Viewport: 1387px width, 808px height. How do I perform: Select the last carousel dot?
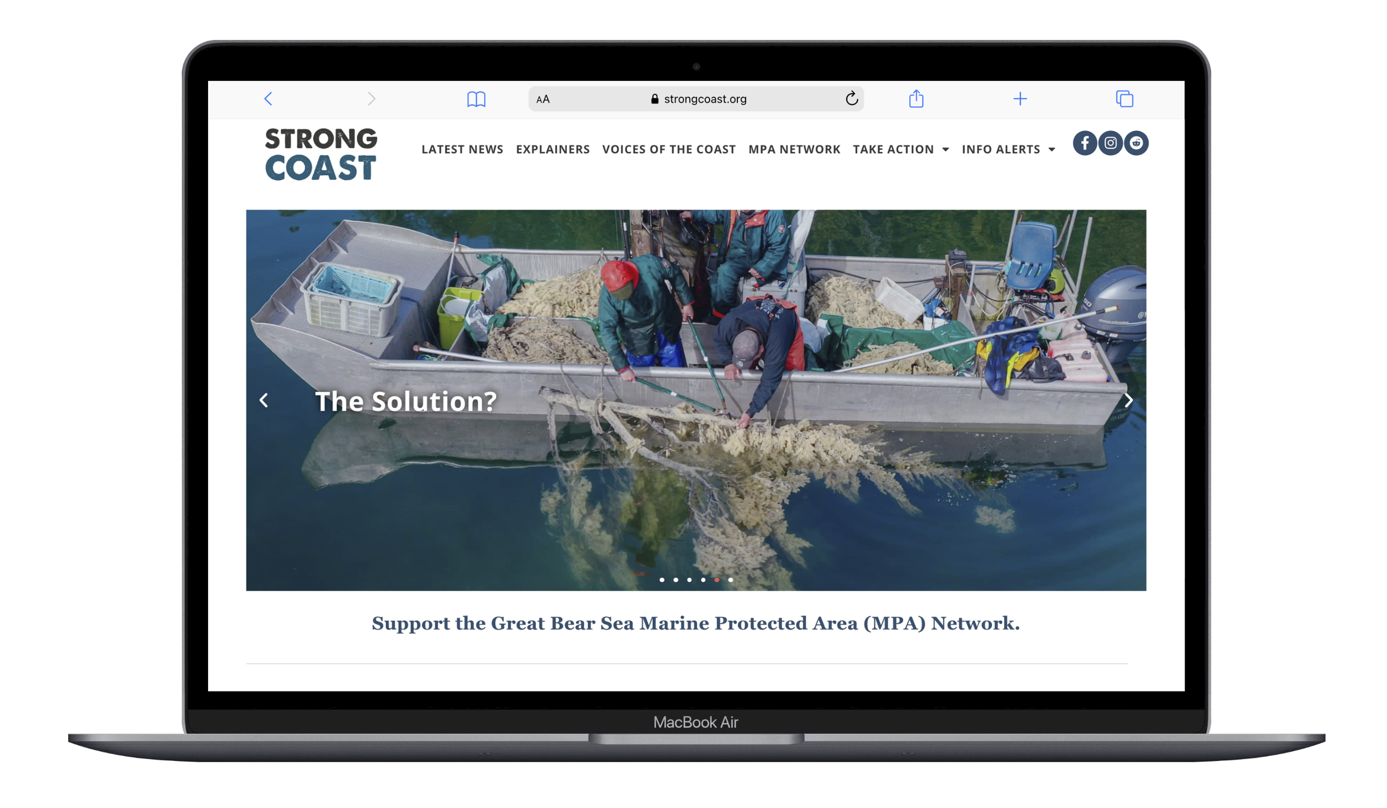pyautogui.click(x=730, y=580)
